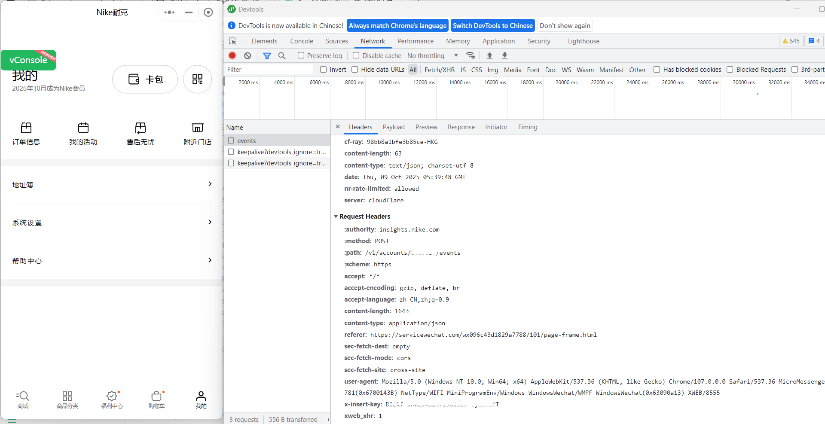Open the No throttling dropdown
Image resolution: width=825 pixels, height=424 pixels.
click(x=432, y=56)
